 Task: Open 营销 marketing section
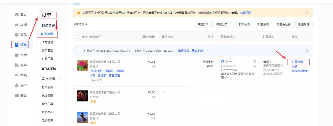(x=21, y=75)
